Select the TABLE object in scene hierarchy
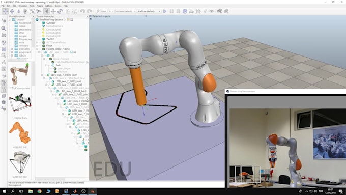Screen dimensions: 346x195 pos(50,39)
